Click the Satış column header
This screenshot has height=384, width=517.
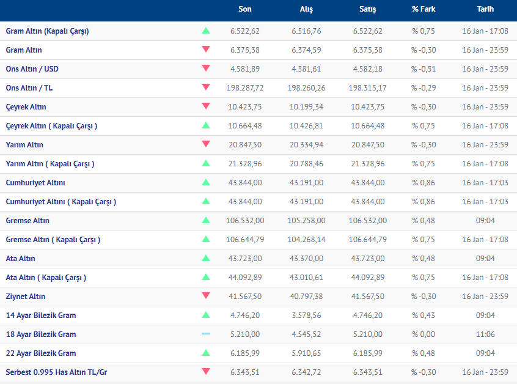368,9
